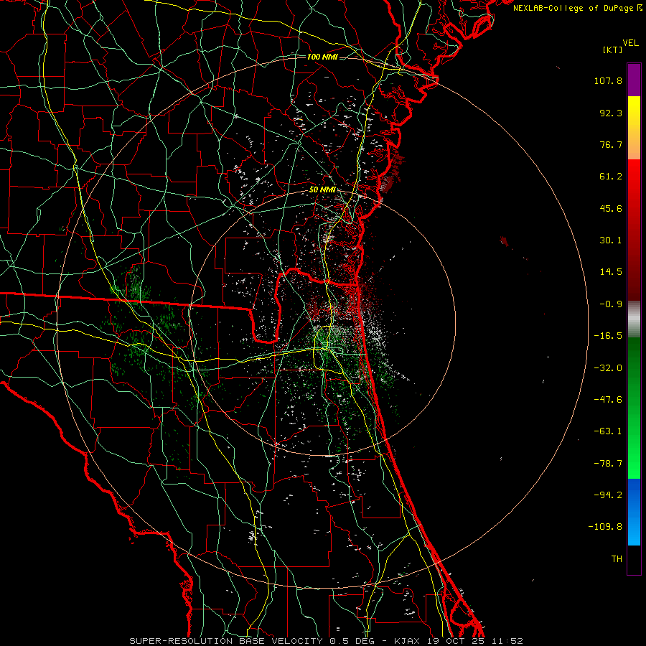Click the VEL legend title
Viewport: 646px width, 646px height.
630,43
